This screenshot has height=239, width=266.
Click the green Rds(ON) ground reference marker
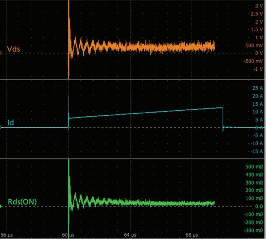(1, 206)
